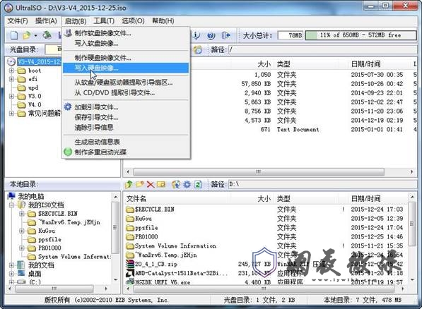Open dropdown arrow beside Open icon
Image resolution: width=422 pixels, height=309 pixels.
[35, 35]
